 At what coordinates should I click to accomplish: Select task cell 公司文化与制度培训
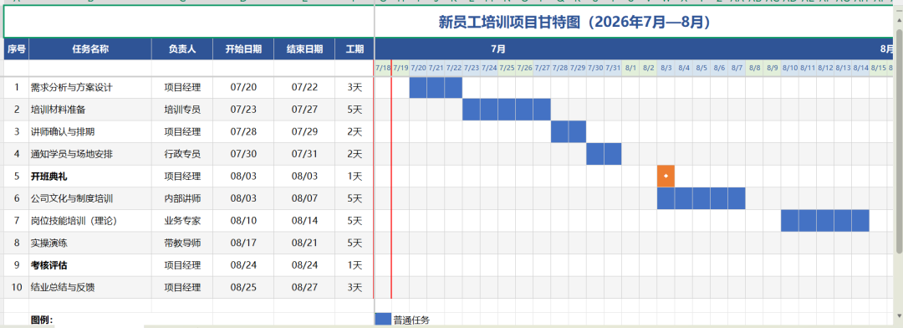tap(90, 198)
